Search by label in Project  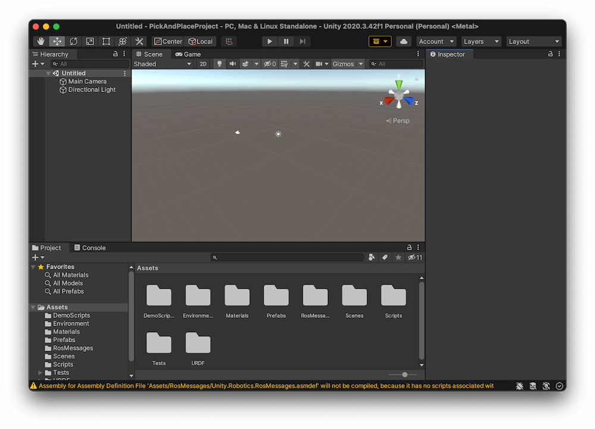(x=385, y=258)
